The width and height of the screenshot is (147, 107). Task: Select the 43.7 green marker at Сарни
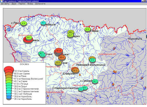click(x=70, y=35)
